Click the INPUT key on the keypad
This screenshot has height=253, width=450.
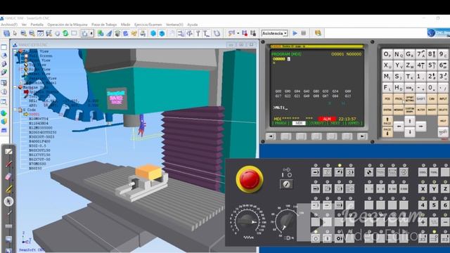click(443, 98)
